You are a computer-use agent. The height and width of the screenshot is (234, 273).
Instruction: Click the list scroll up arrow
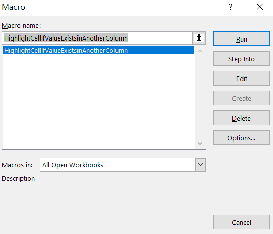tap(200, 51)
